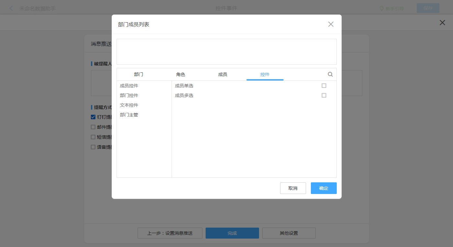This screenshot has height=247, width=453.
Task: Click the empty selected members box
Action: [226, 52]
